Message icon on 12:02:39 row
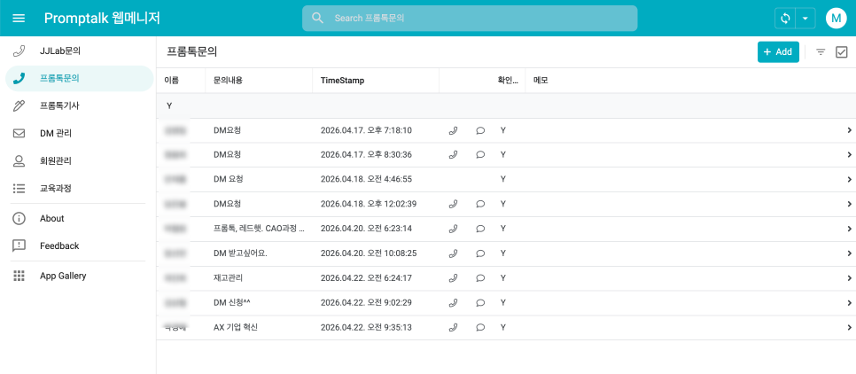The width and height of the screenshot is (856, 374). click(480, 204)
